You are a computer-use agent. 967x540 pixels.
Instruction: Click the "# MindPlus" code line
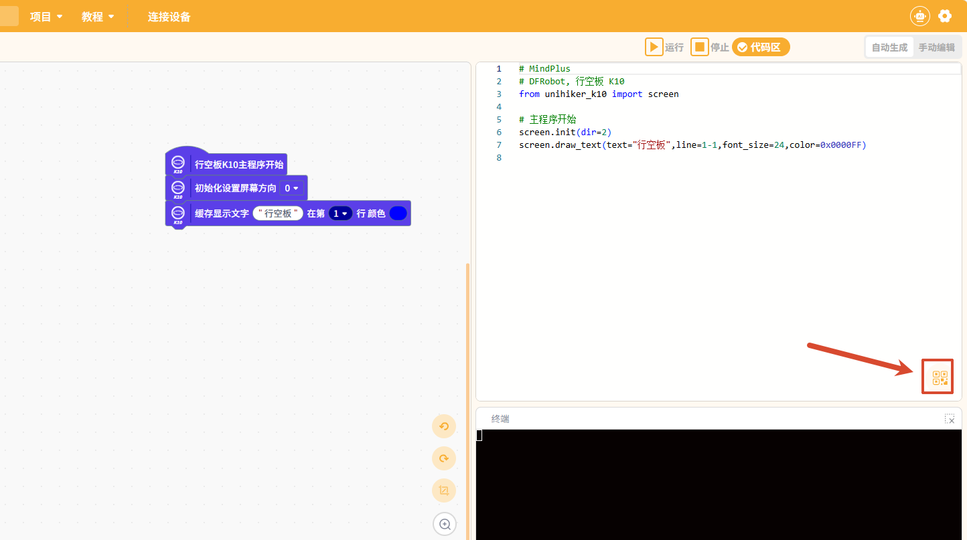pyautogui.click(x=544, y=69)
